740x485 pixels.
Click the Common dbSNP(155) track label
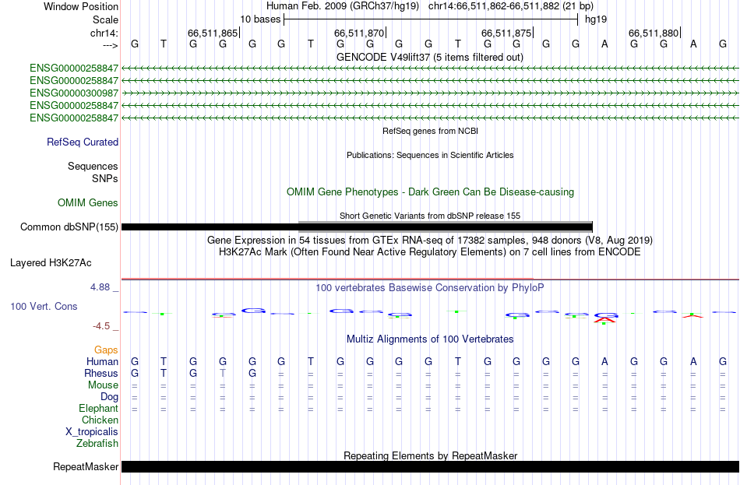tap(69, 227)
